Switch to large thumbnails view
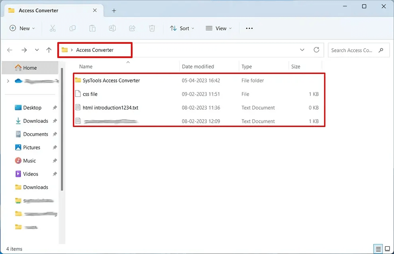 387,249
